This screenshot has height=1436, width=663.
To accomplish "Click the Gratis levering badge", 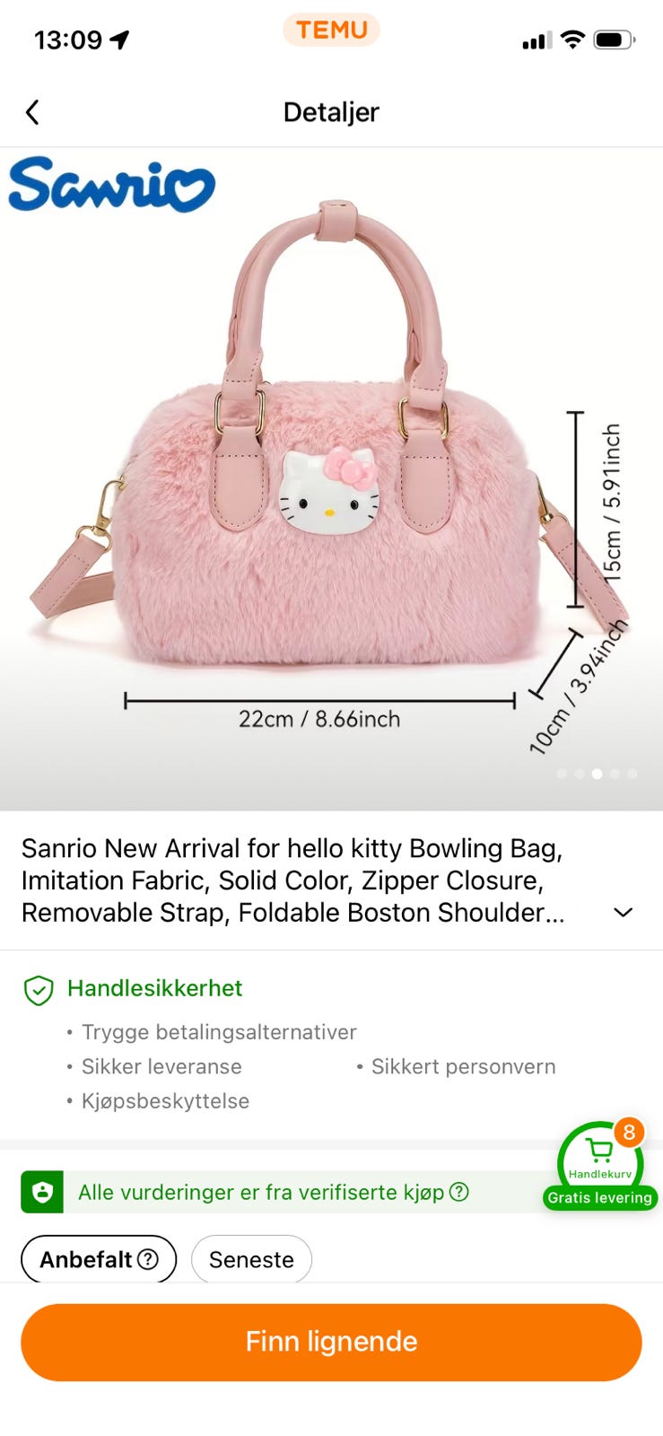I will [600, 1197].
